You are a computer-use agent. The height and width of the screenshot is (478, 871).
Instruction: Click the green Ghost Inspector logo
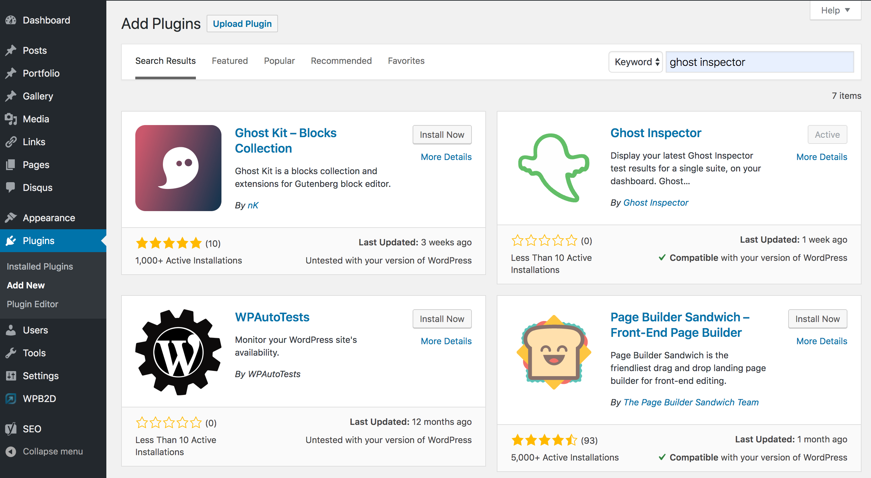554,168
